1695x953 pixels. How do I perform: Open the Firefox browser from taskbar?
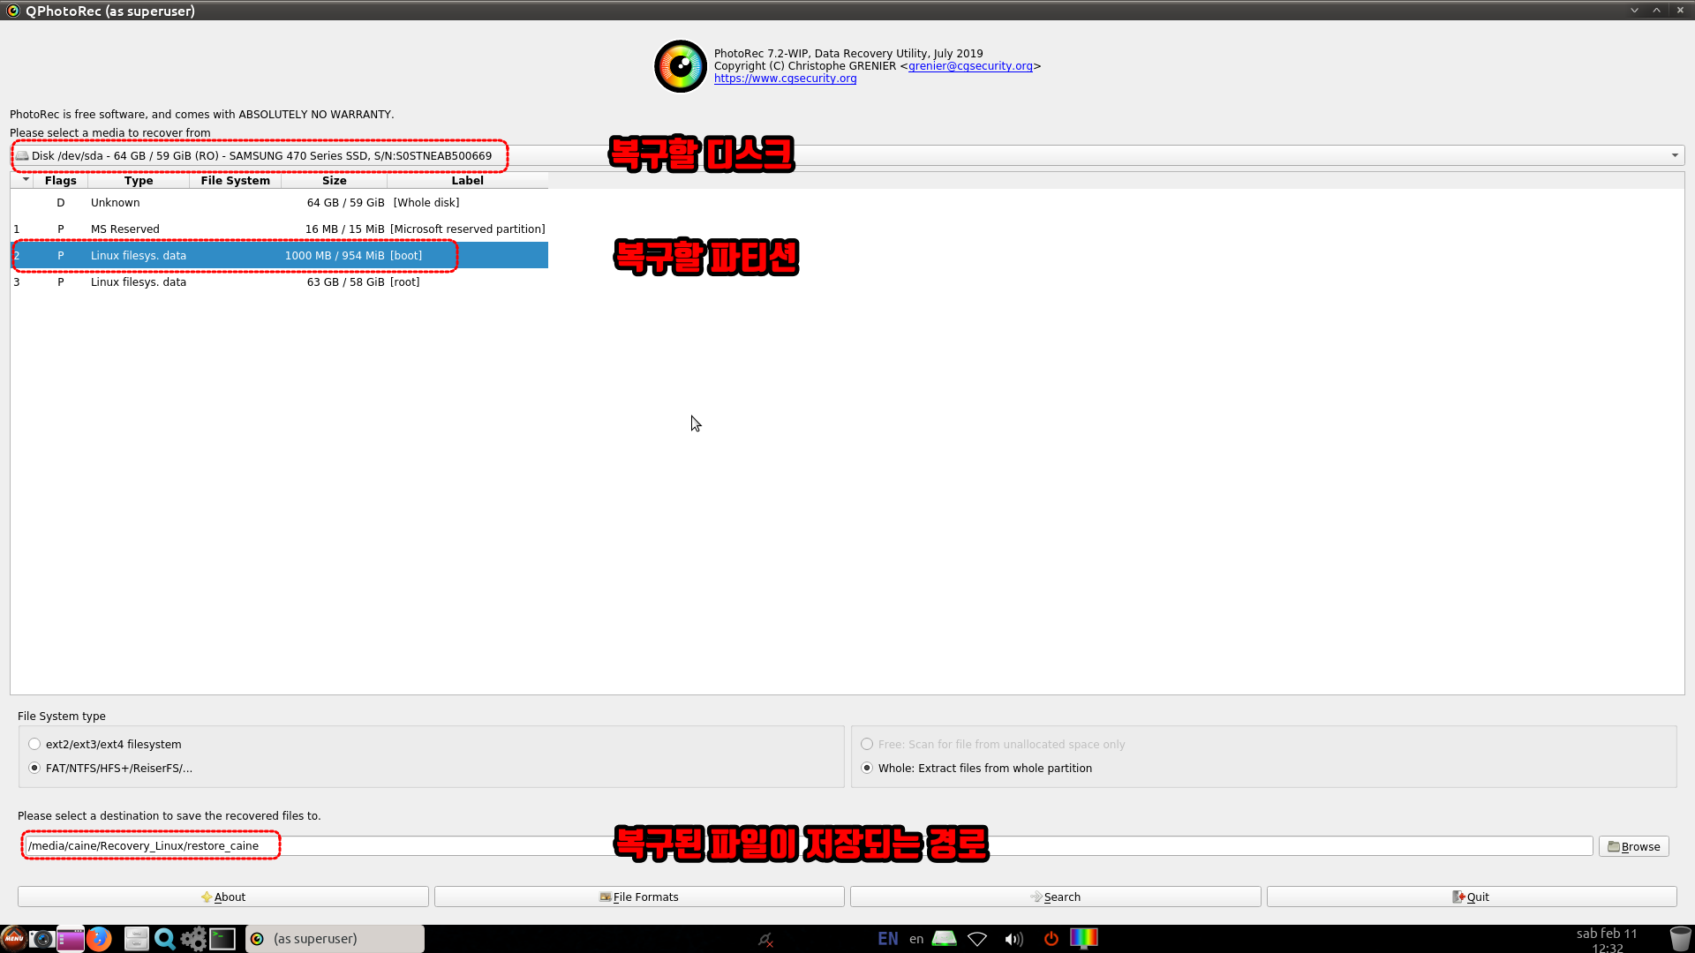tap(99, 939)
